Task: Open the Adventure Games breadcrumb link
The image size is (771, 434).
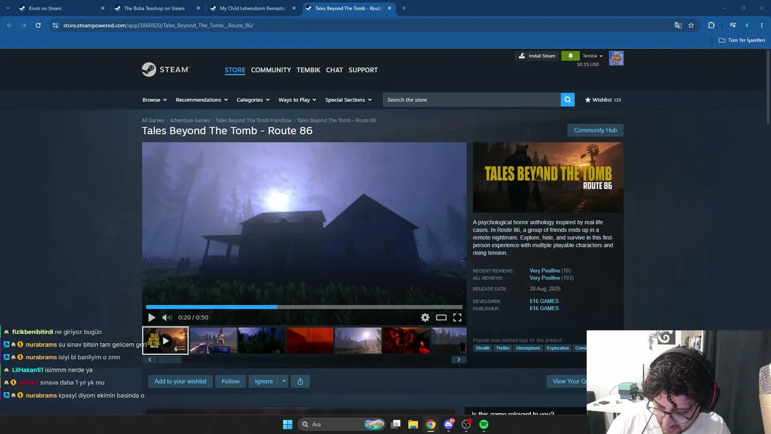Action: (x=190, y=121)
